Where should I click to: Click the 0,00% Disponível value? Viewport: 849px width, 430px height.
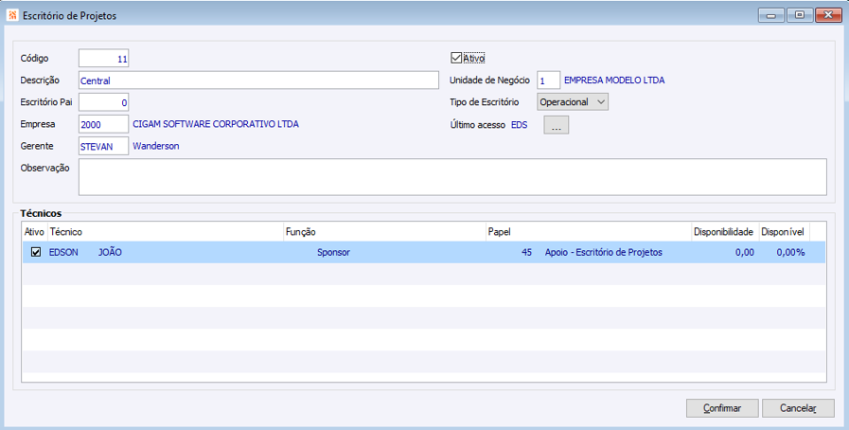pyautogui.click(x=790, y=252)
